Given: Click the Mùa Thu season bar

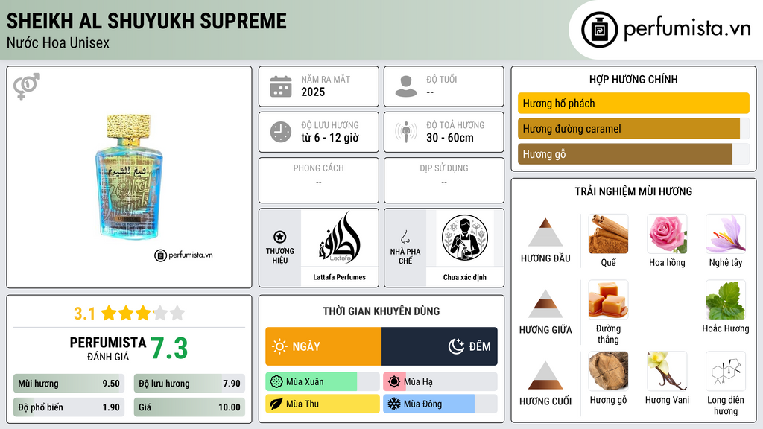Looking at the screenshot, I should [x=322, y=404].
